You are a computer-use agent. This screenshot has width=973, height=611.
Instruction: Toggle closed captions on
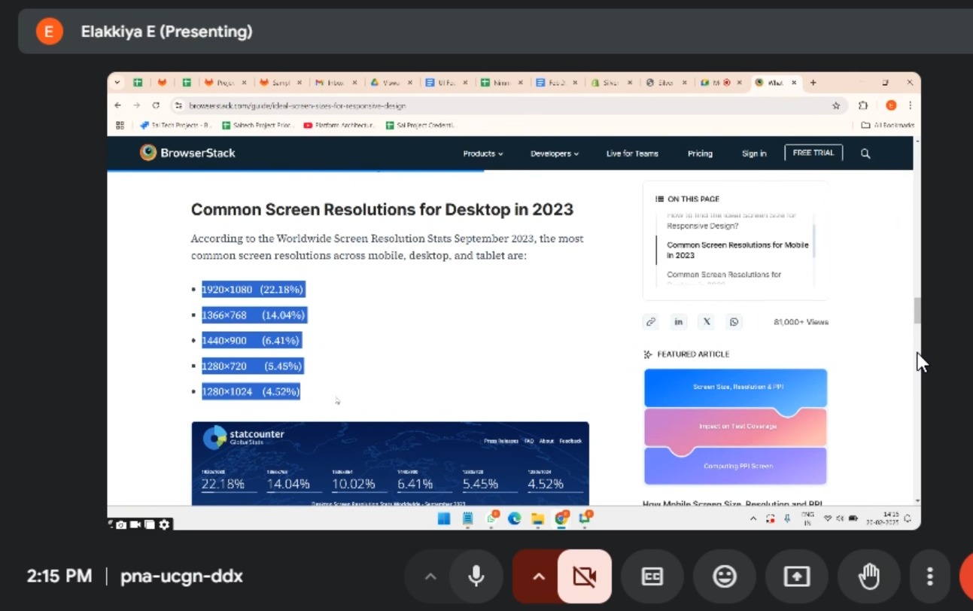[x=652, y=576]
